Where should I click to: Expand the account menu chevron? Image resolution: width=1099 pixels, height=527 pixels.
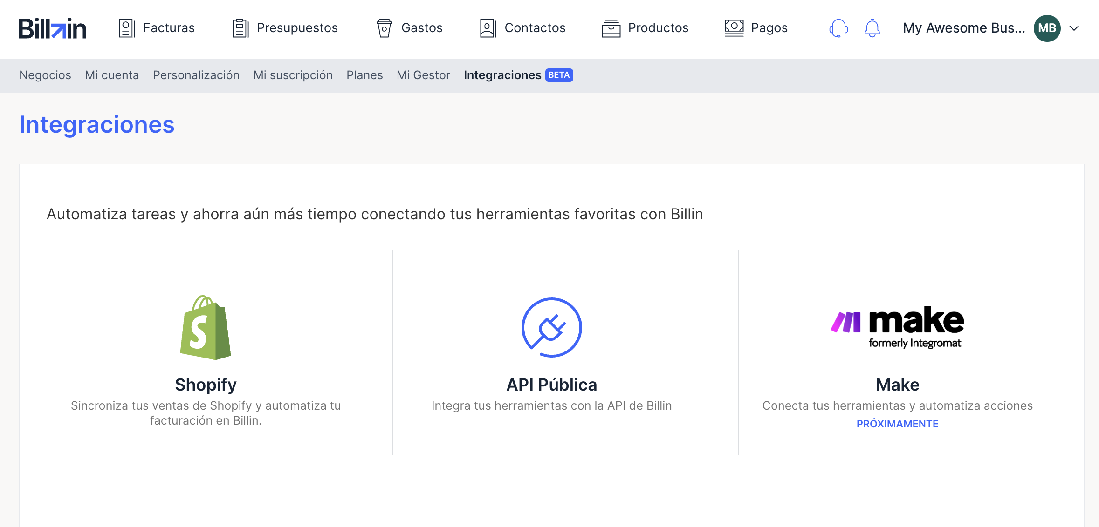1074,28
